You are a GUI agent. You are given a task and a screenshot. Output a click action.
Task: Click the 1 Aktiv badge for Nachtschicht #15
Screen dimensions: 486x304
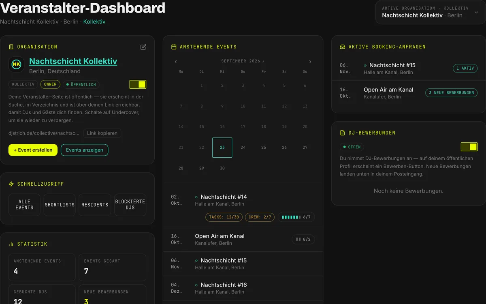click(465, 69)
